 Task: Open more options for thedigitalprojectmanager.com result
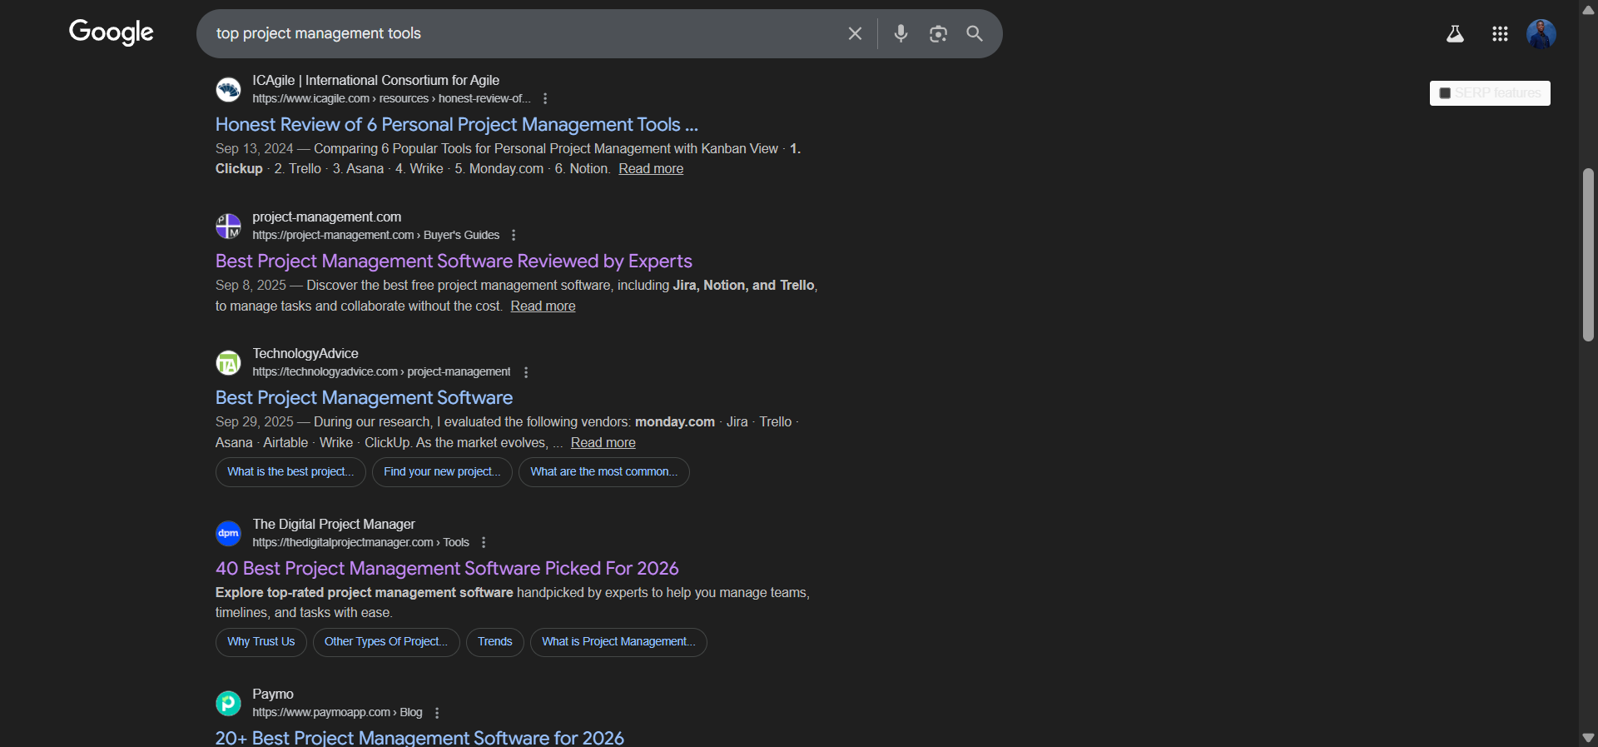coord(484,542)
